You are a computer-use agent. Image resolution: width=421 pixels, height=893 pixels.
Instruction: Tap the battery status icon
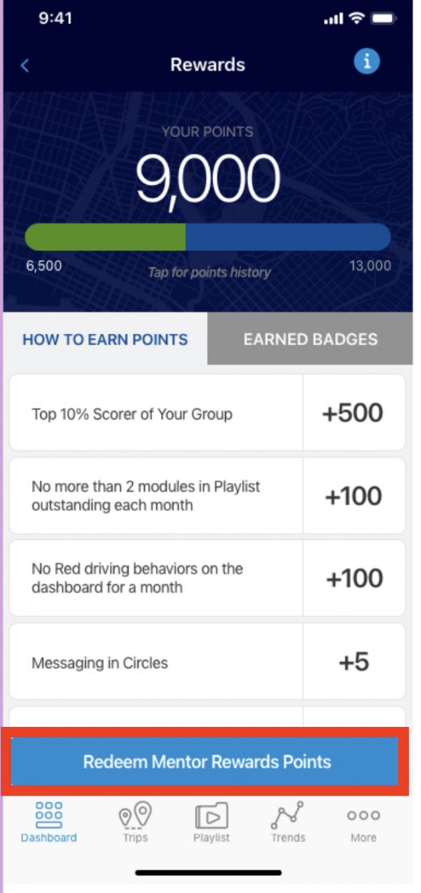[384, 19]
